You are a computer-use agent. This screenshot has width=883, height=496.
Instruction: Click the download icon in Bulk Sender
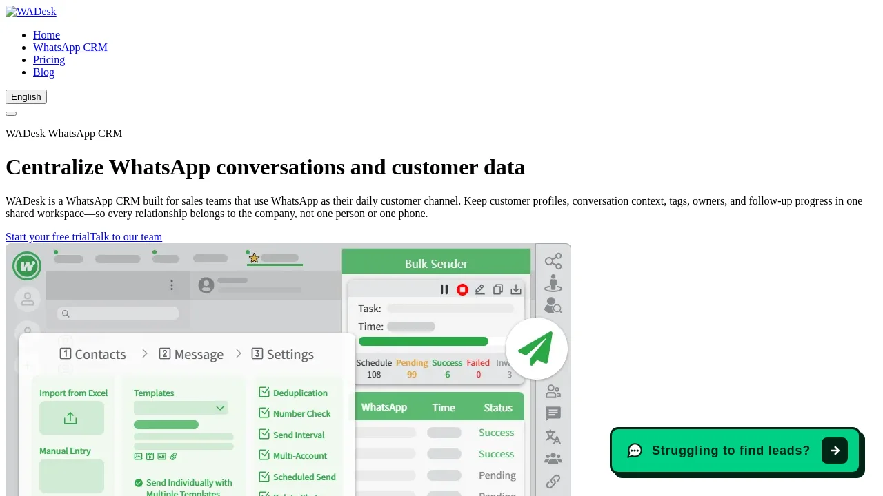[x=516, y=289]
